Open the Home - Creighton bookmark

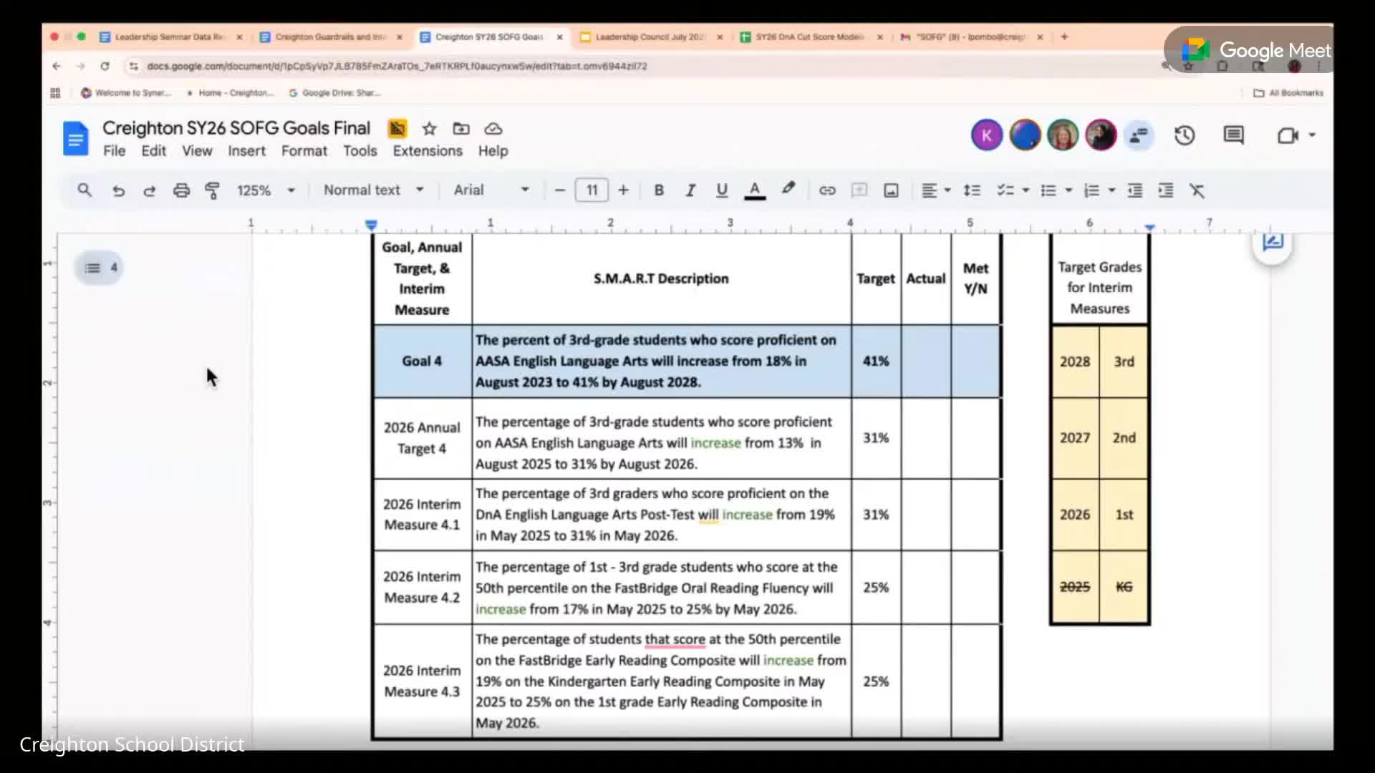coord(231,93)
